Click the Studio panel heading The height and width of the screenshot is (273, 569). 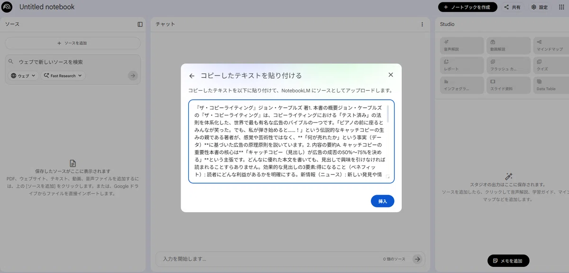pos(447,24)
